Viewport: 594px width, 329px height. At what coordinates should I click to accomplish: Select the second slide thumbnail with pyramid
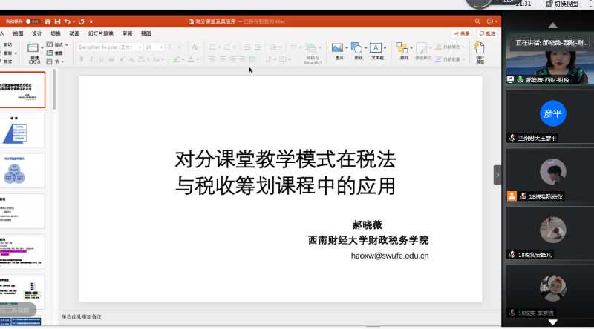pos(22,130)
